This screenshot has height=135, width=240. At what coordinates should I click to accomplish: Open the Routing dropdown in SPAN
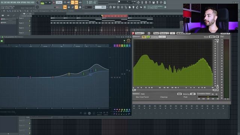[164, 33]
